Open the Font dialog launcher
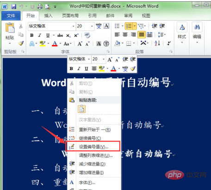Image resolution: width=211 pixels, height=190 pixels. coord(108,51)
